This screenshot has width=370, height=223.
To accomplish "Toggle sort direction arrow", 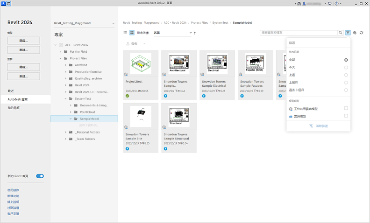I will click(x=195, y=33).
